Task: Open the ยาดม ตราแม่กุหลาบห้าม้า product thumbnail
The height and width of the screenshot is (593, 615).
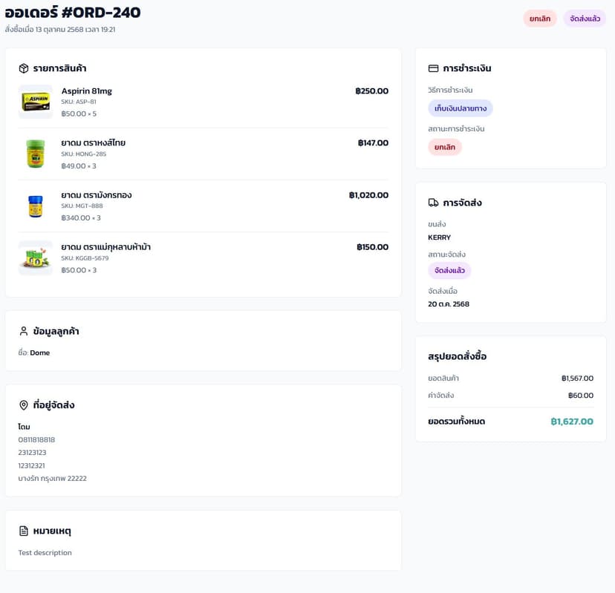Action: (36, 258)
